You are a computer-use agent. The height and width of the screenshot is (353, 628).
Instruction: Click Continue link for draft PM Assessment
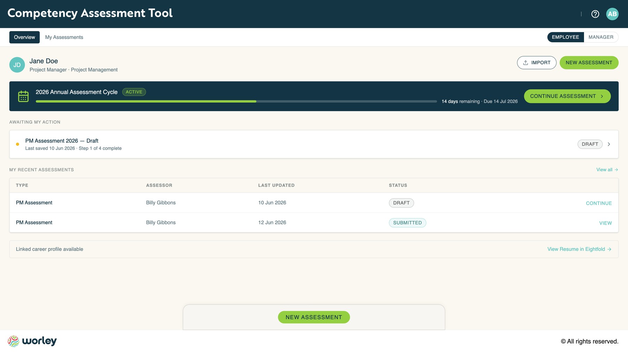(x=599, y=203)
